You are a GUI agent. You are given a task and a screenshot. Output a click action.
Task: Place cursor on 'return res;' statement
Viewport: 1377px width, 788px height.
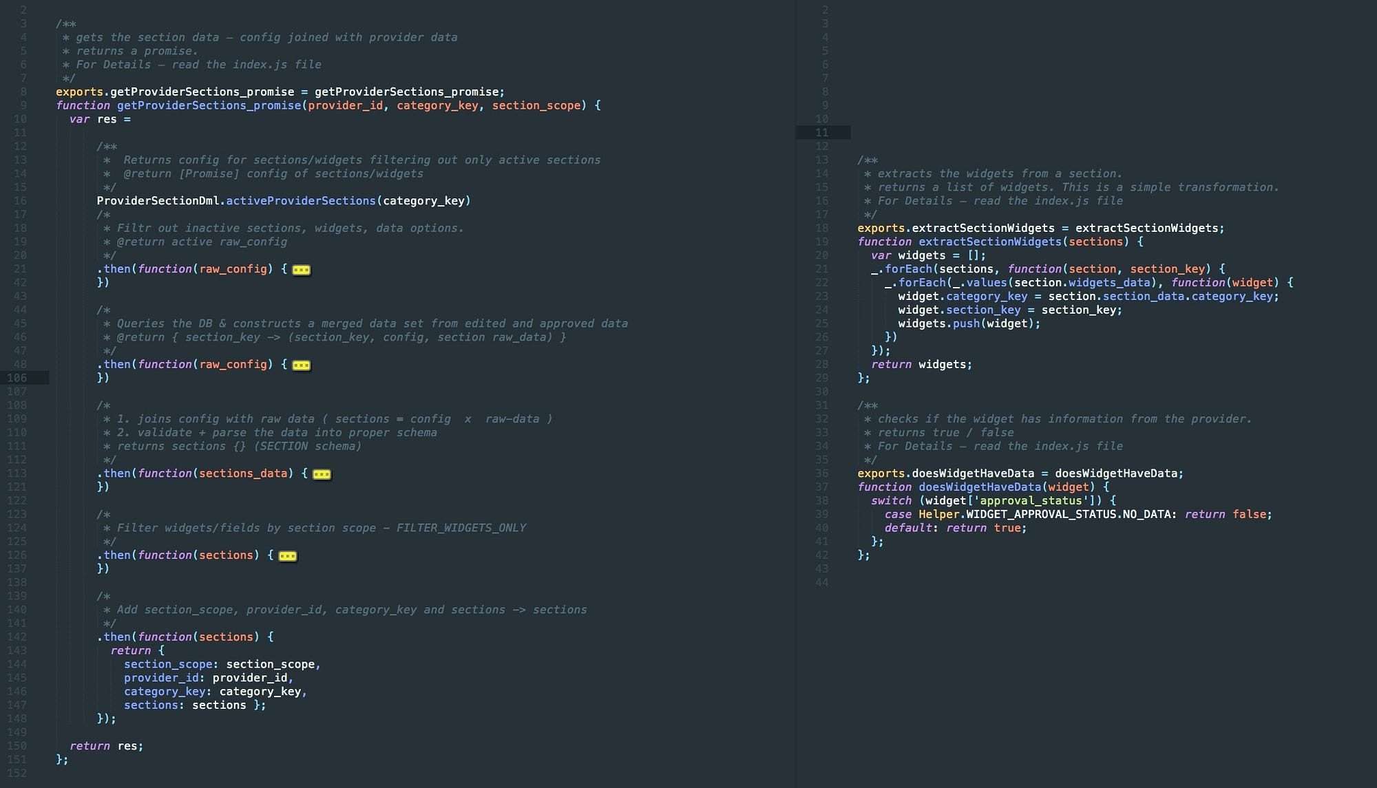pyautogui.click(x=106, y=746)
